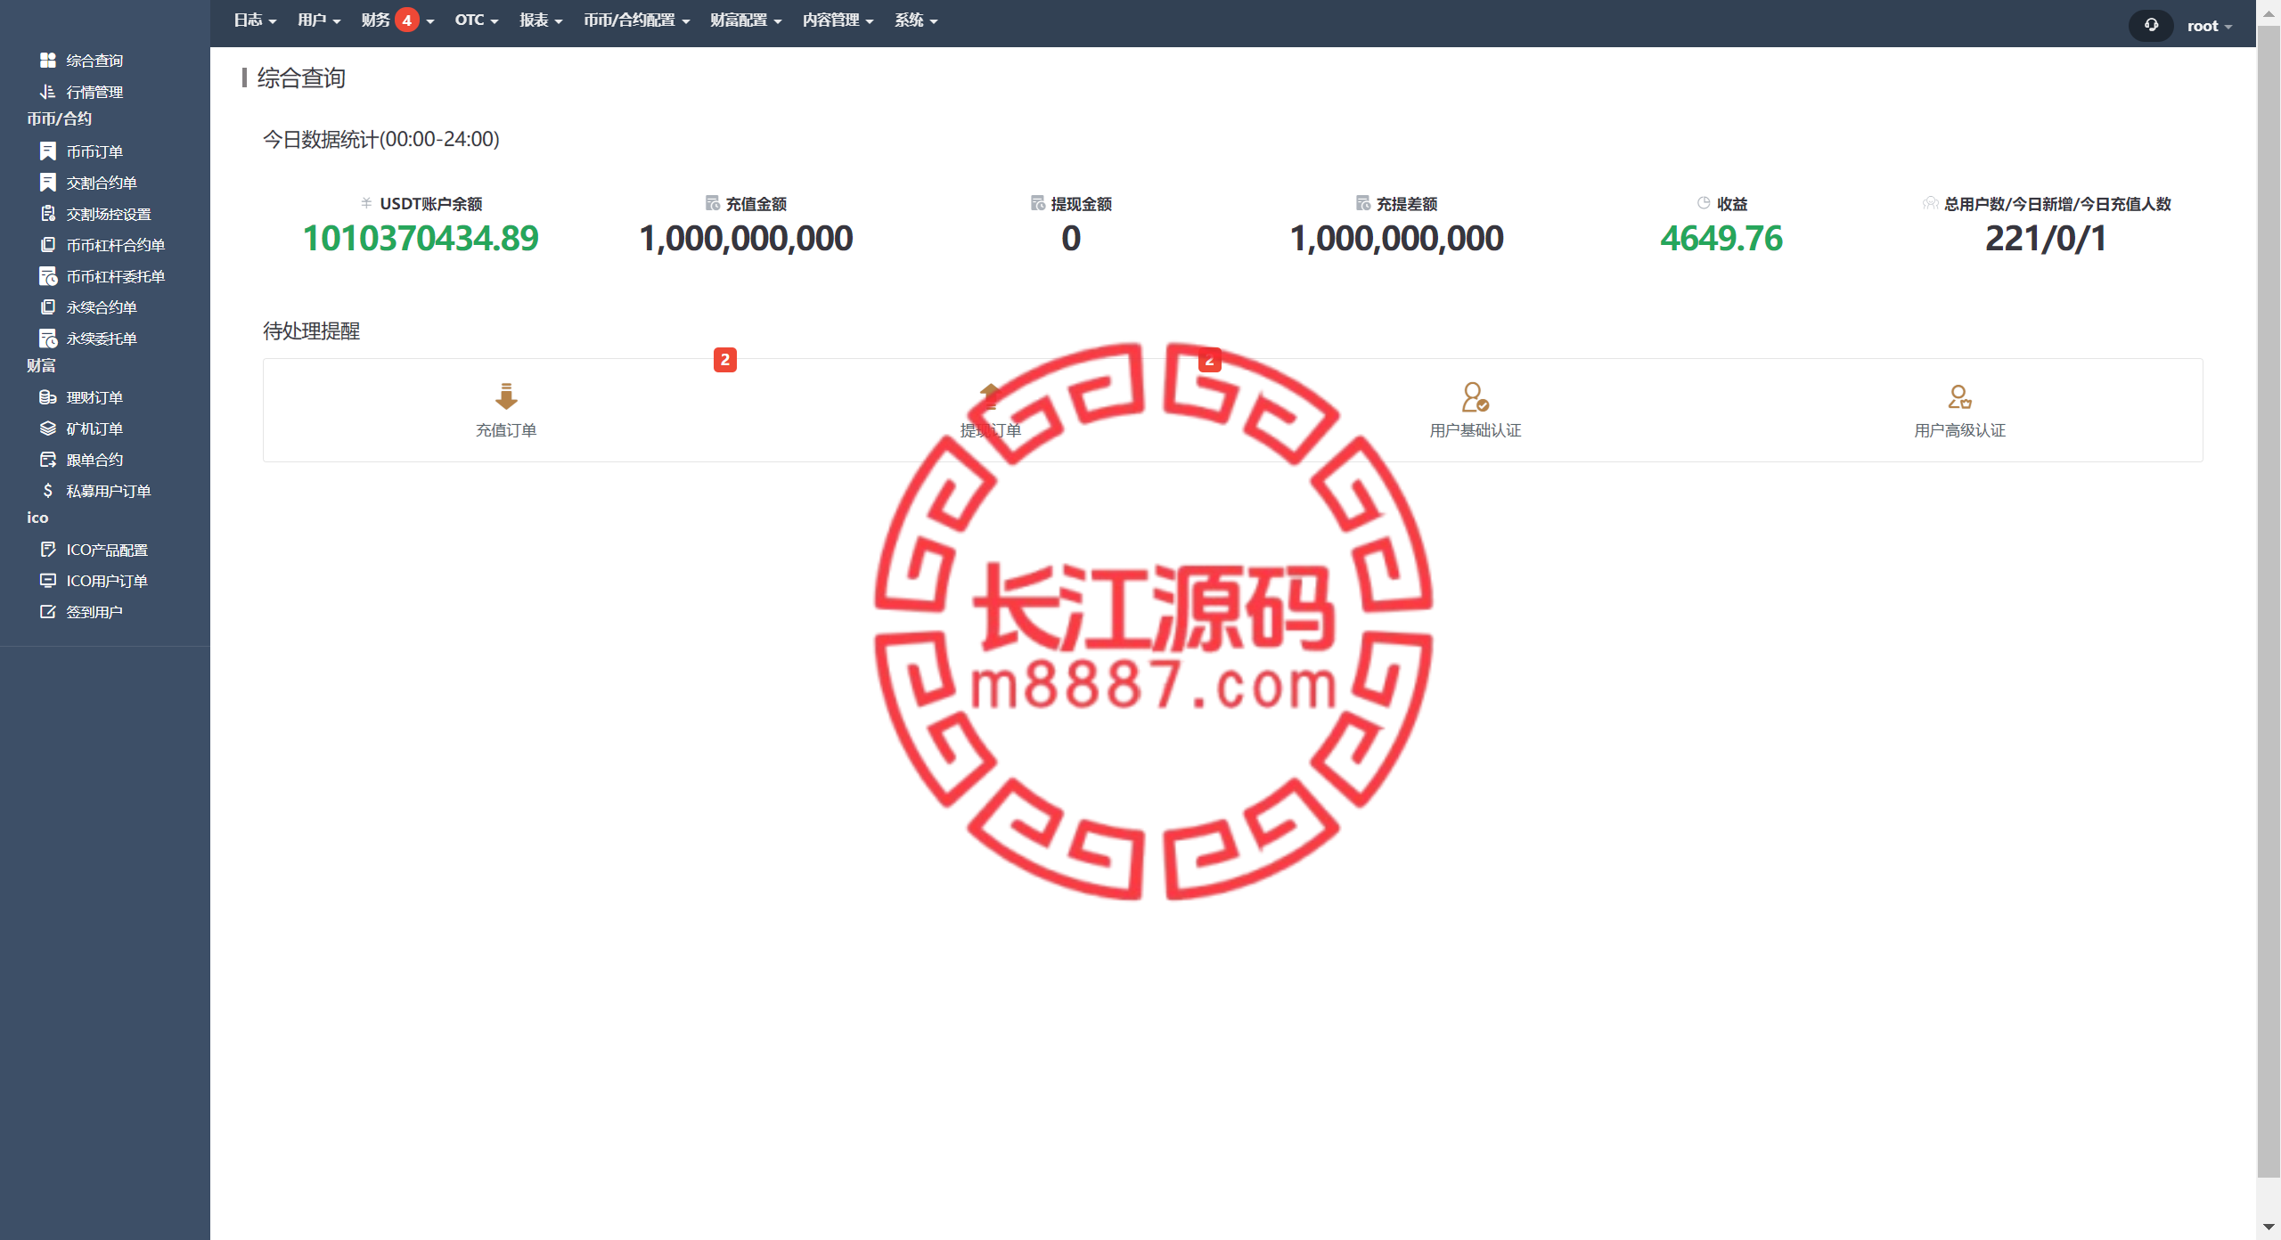Image resolution: width=2281 pixels, height=1240 pixels.
Task: Open ICO产品配置 sidebar entry
Action: (x=105, y=550)
